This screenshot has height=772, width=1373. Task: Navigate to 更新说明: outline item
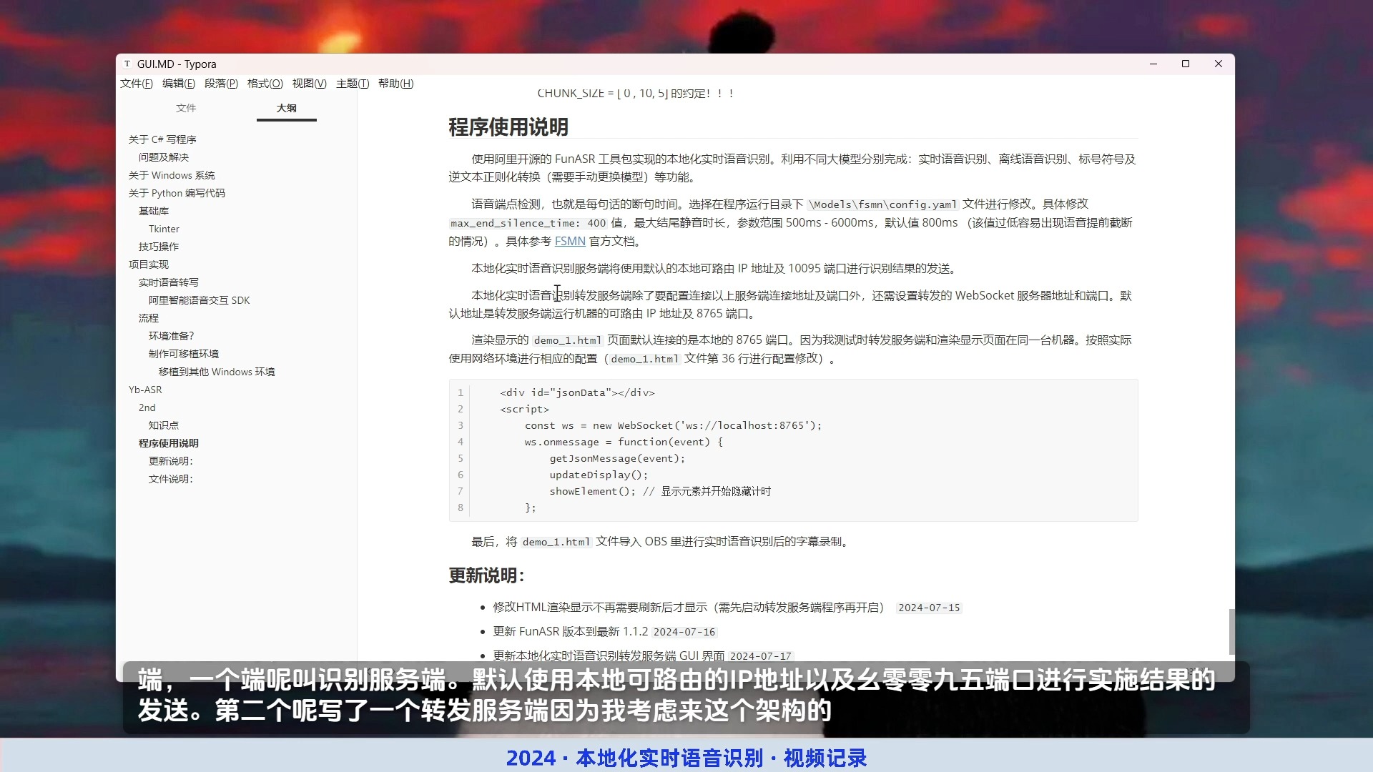pos(170,461)
